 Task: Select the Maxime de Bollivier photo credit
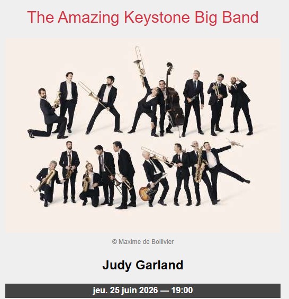(x=143, y=242)
